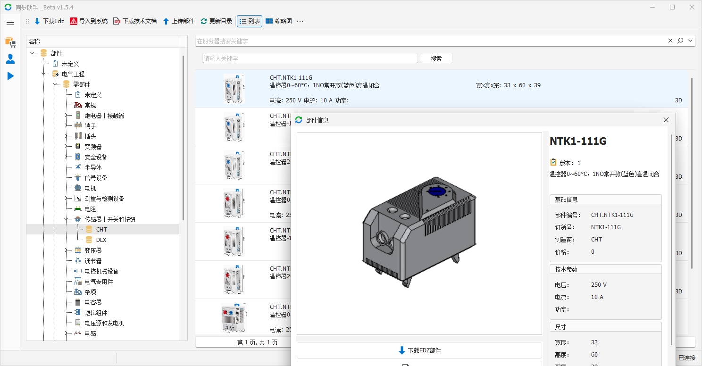Click the 版本 clipboard icon in dialog
The height and width of the screenshot is (366, 702).
[553, 162]
